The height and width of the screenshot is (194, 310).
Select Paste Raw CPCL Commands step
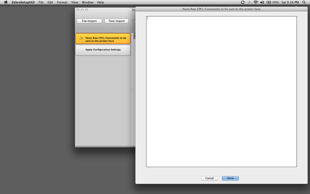click(103, 39)
